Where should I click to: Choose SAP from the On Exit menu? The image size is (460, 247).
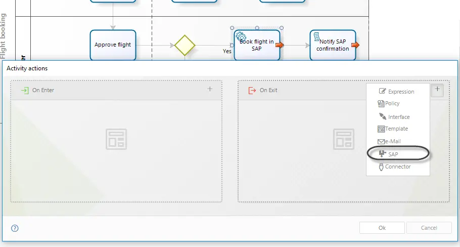[398, 154]
